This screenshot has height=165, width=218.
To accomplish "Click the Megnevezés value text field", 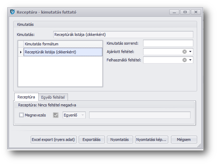I will [x=140, y=115].
